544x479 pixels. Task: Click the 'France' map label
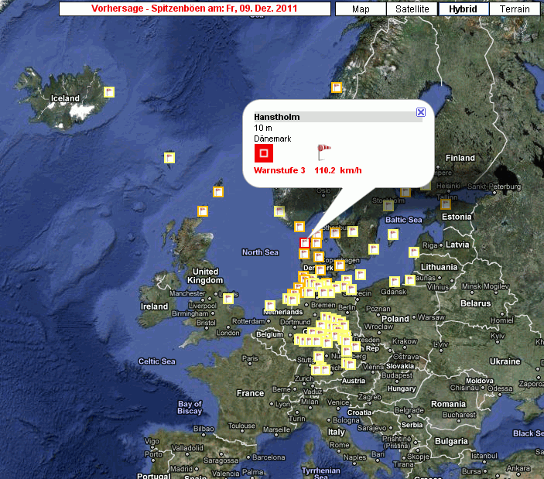pyautogui.click(x=250, y=393)
